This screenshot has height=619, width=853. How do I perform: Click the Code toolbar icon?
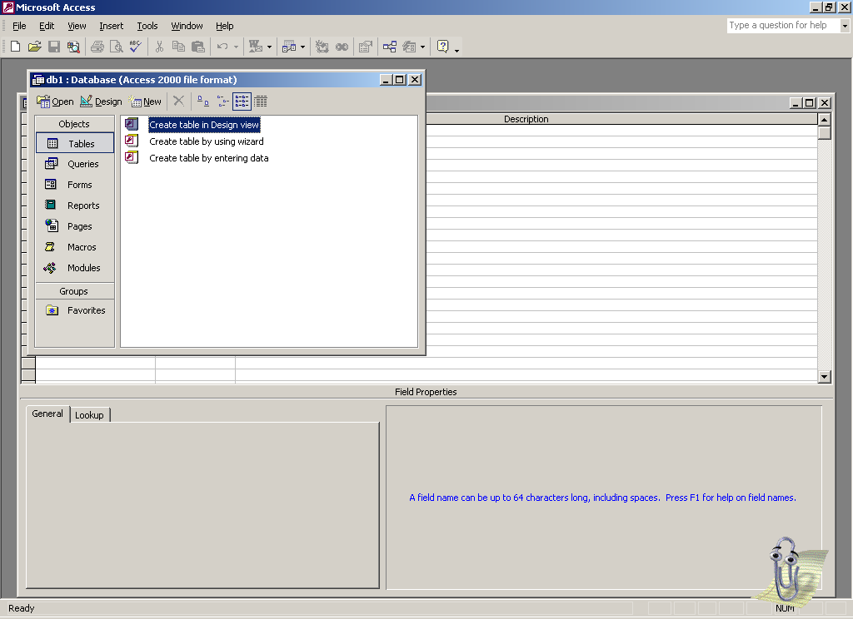click(x=322, y=47)
